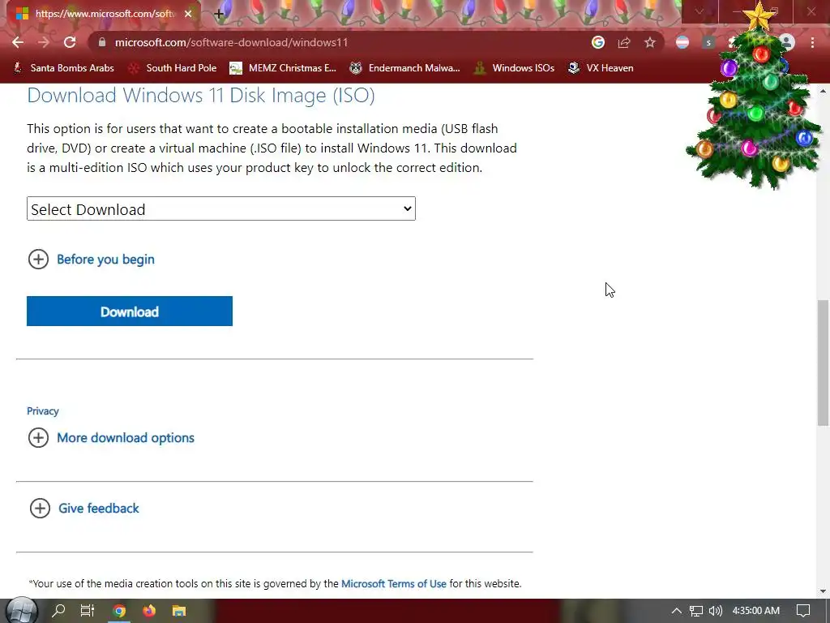This screenshot has height=623, width=830.
Task: Close the microsoft.com tab
Action: pos(188,14)
